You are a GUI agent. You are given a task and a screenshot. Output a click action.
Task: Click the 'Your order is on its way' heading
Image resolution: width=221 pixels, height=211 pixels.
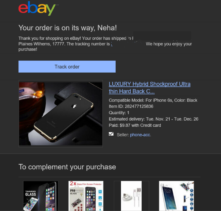[68, 28]
